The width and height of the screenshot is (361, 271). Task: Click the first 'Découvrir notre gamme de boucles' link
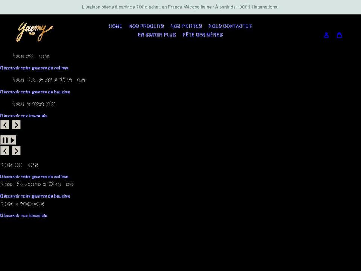(35, 92)
